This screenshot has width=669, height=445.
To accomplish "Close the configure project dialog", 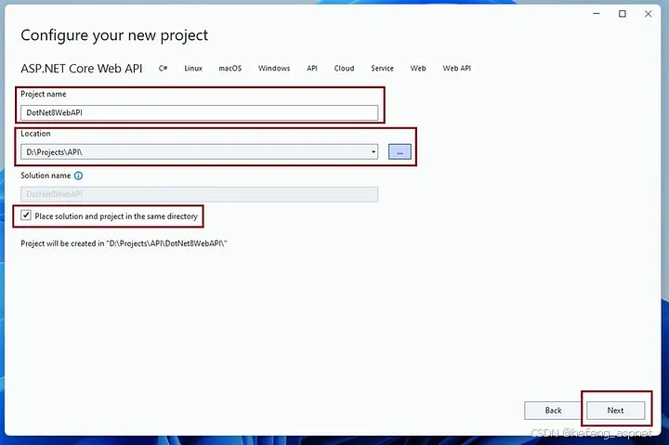I will point(649,14).
